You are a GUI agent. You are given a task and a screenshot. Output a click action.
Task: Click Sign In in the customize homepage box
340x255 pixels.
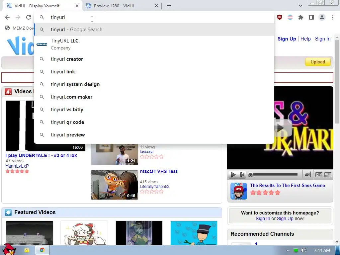263,218
